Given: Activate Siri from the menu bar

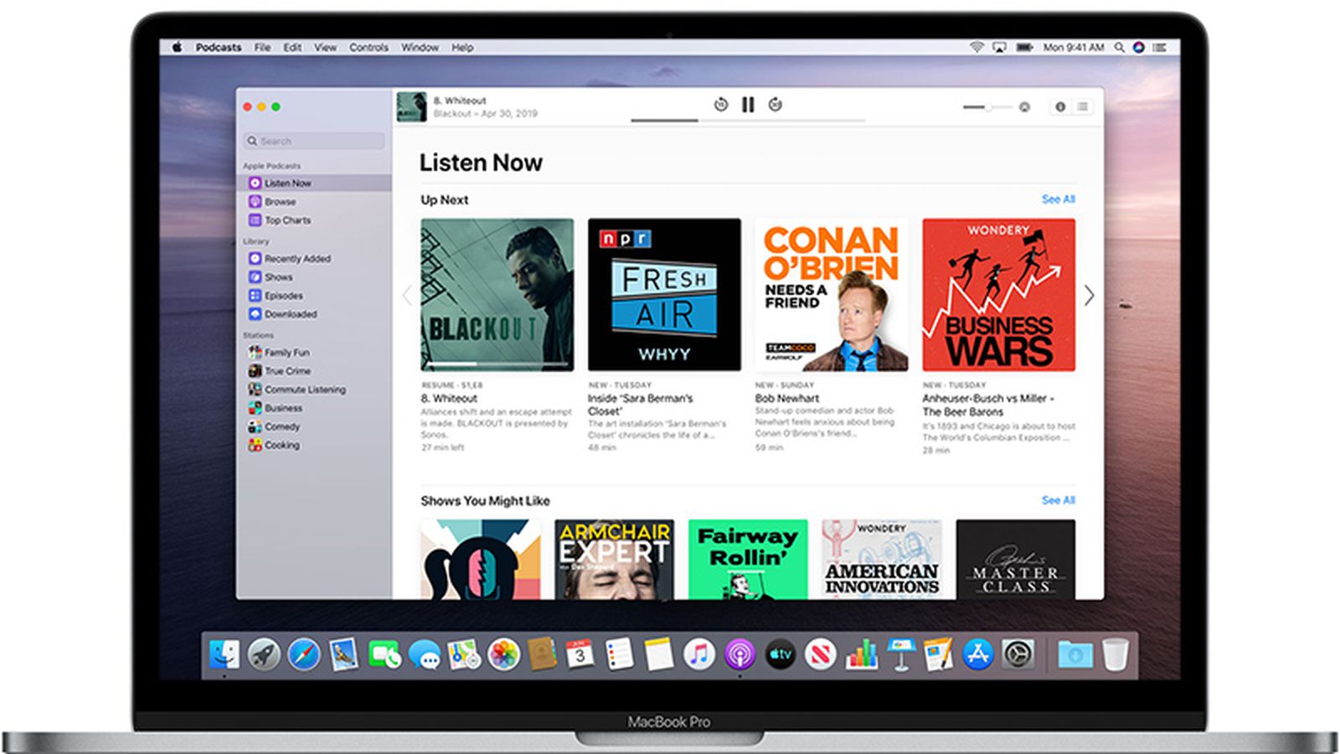Looking at the screenshot, I should click(x=1138, y=48).
